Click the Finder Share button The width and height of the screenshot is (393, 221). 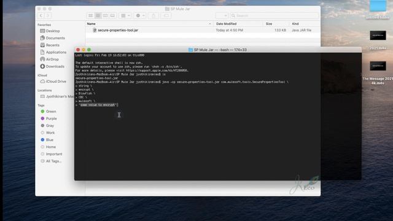click(x=154, y=15)
